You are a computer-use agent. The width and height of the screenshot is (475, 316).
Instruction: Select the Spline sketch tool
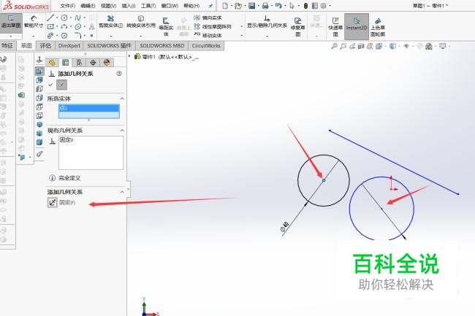(78, 18)
